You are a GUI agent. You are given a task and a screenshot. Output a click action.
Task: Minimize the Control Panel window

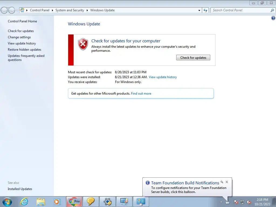[x=253, y=3]
